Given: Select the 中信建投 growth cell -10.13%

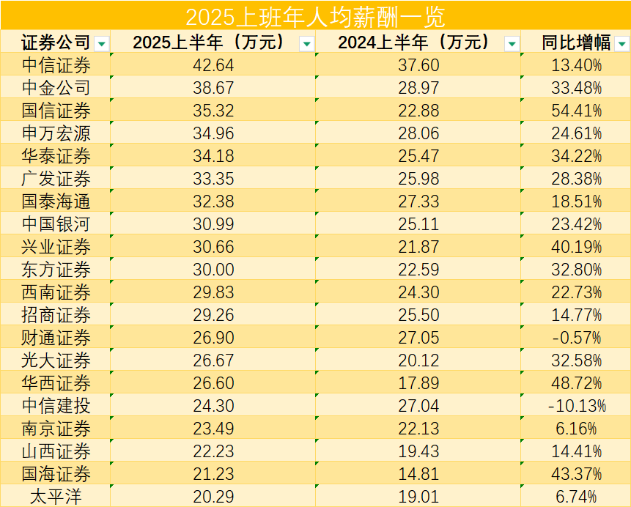Looking at the screenshot, I should (575, 405).
